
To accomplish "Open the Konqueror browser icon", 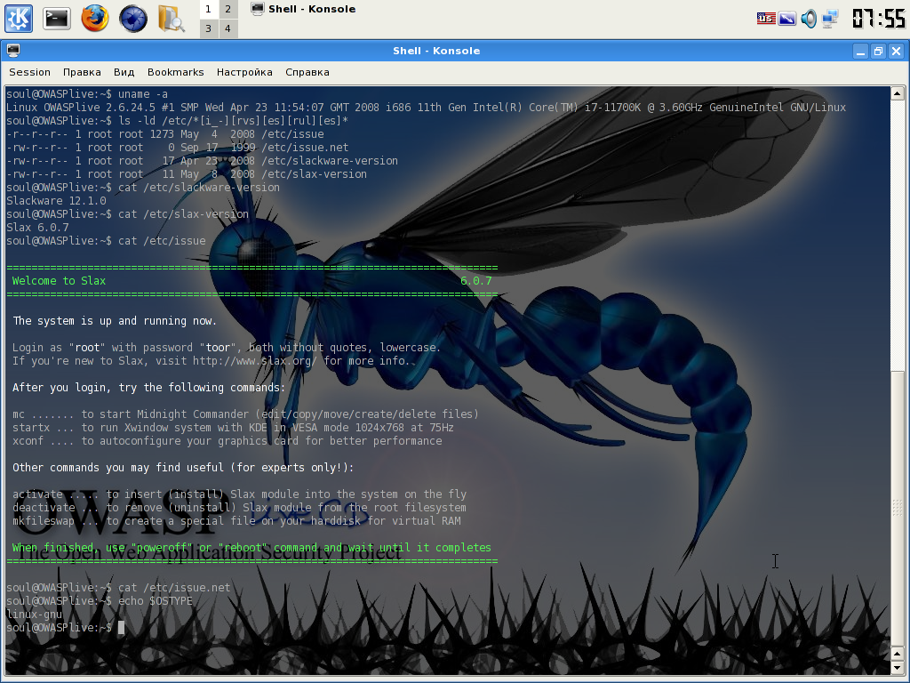I will [133, 19].
